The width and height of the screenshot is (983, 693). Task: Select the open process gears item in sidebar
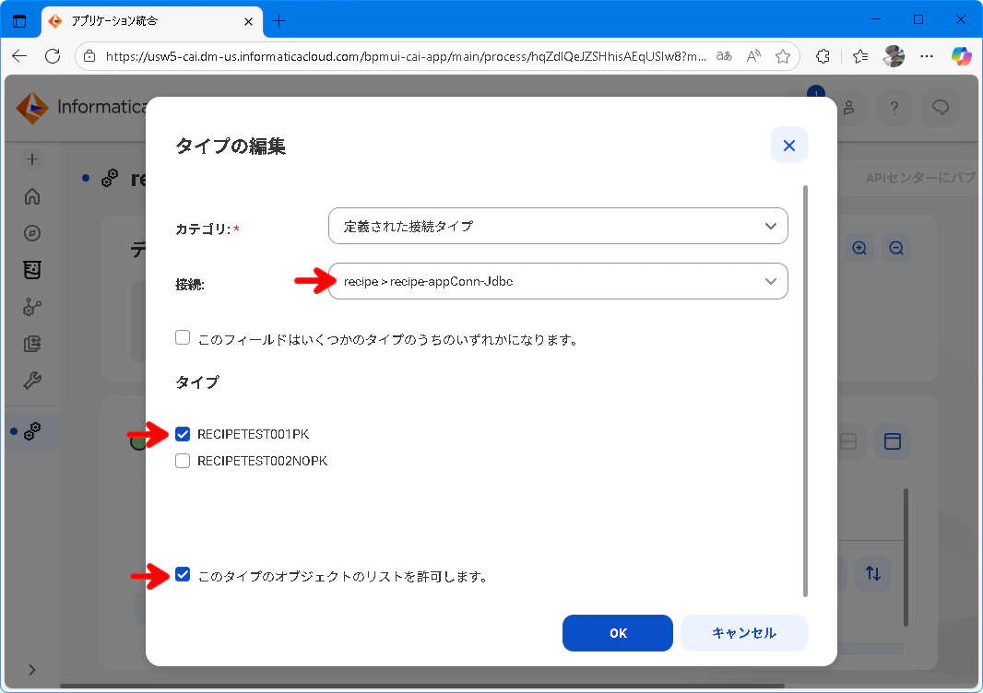point(32,431)
